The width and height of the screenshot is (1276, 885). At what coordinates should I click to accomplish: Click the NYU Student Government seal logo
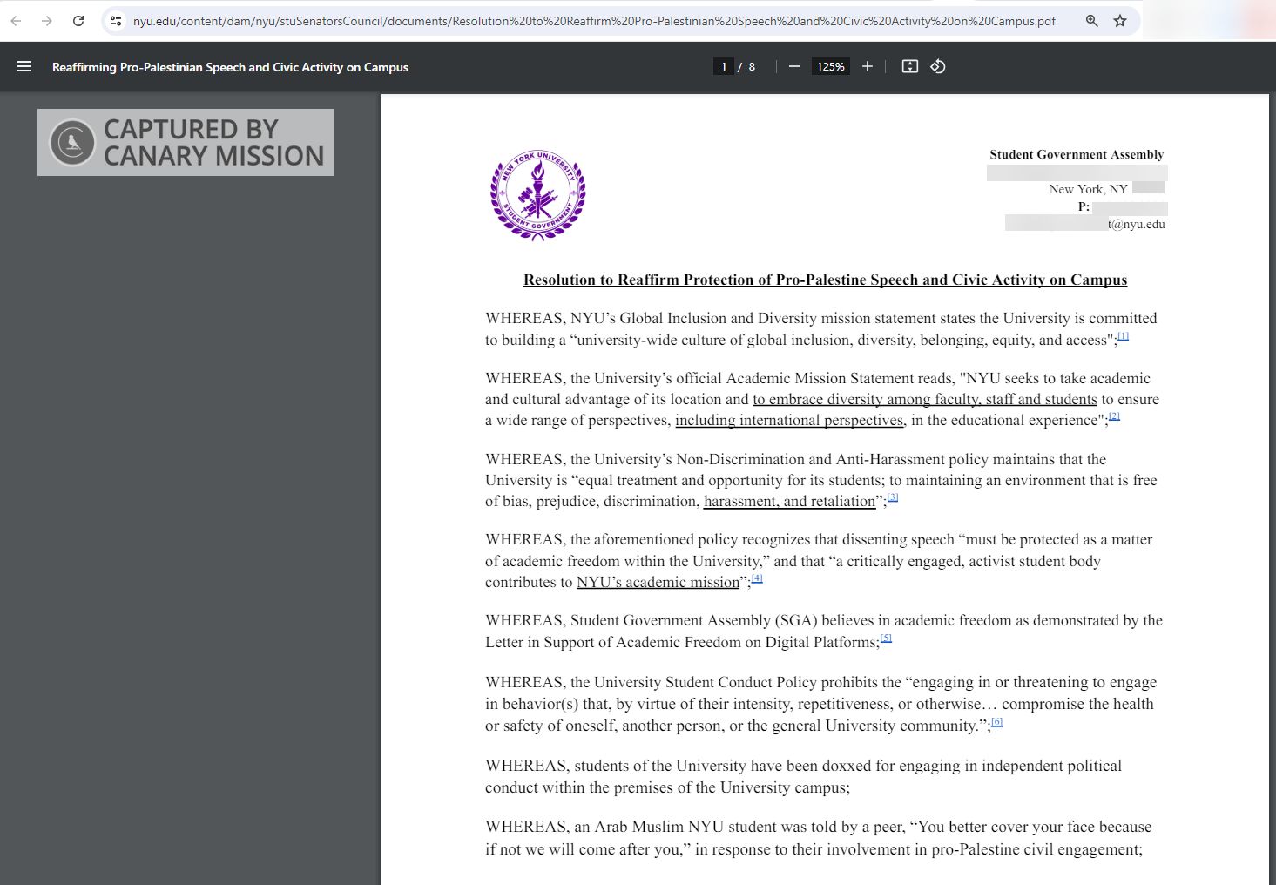click(x=537, y=195)
